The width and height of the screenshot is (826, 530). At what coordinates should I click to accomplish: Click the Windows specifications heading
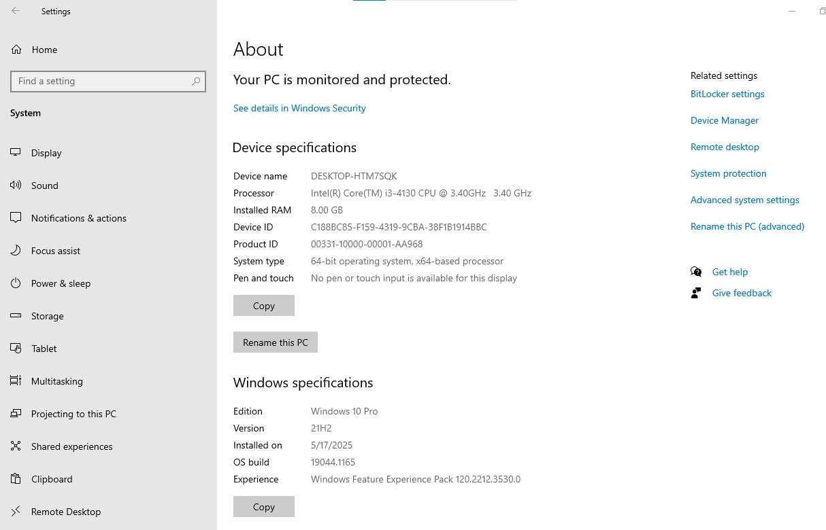(x=303, y=383)
